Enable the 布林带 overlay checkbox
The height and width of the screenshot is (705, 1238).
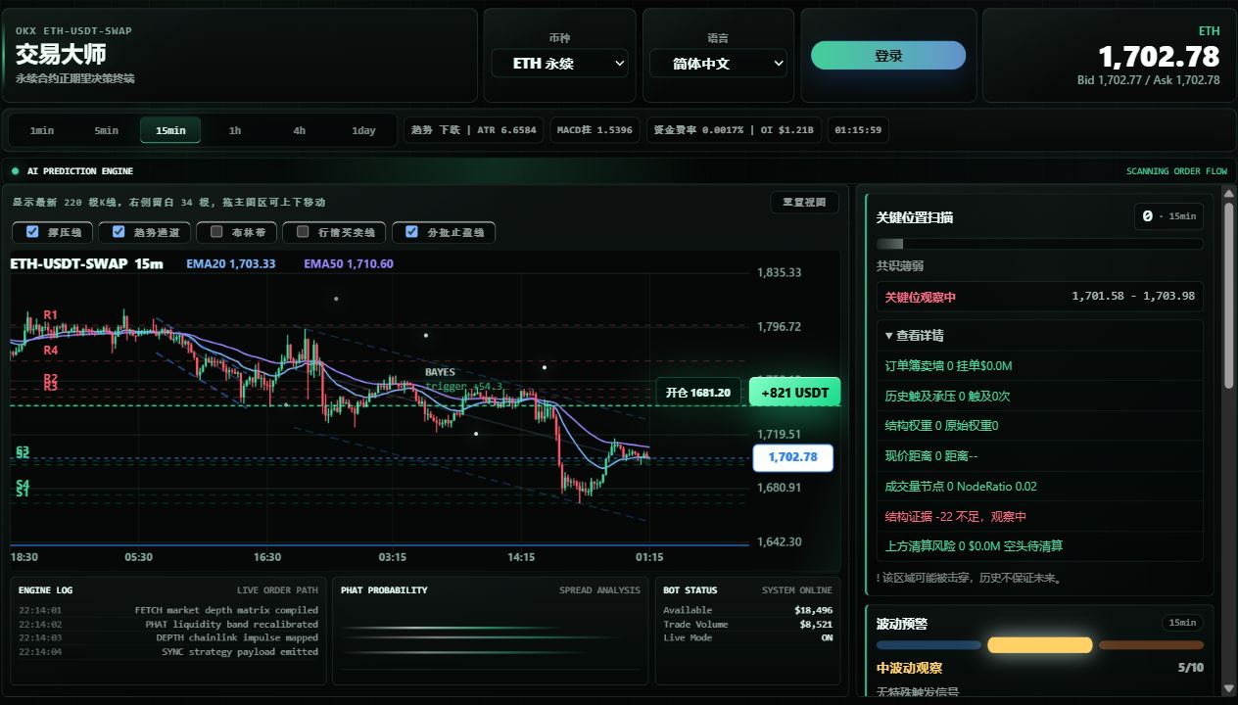pos(216,232)
